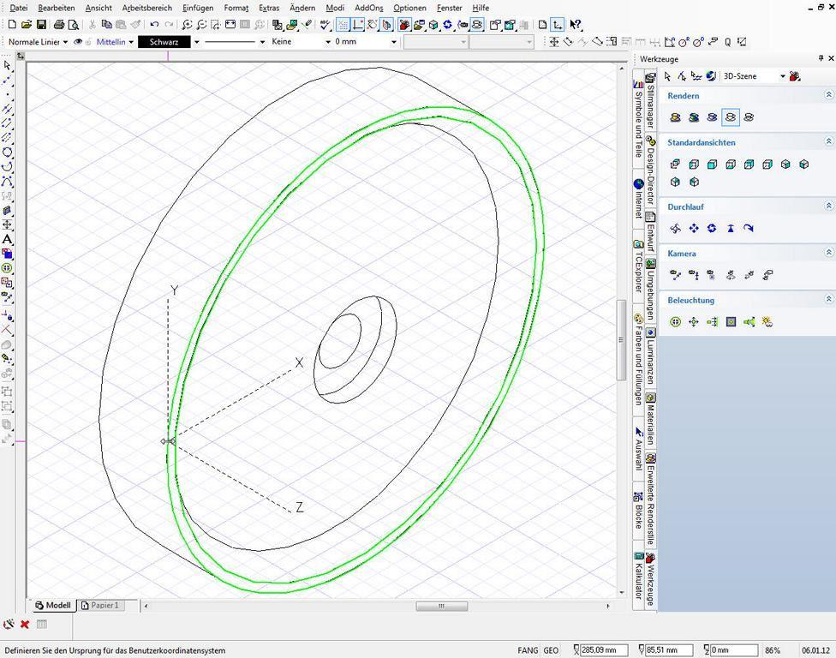Image resolution: width=836 pixels, height=658 pixels.
Task: Click the first Beleuchtung lighting icon
Action: 675,321
